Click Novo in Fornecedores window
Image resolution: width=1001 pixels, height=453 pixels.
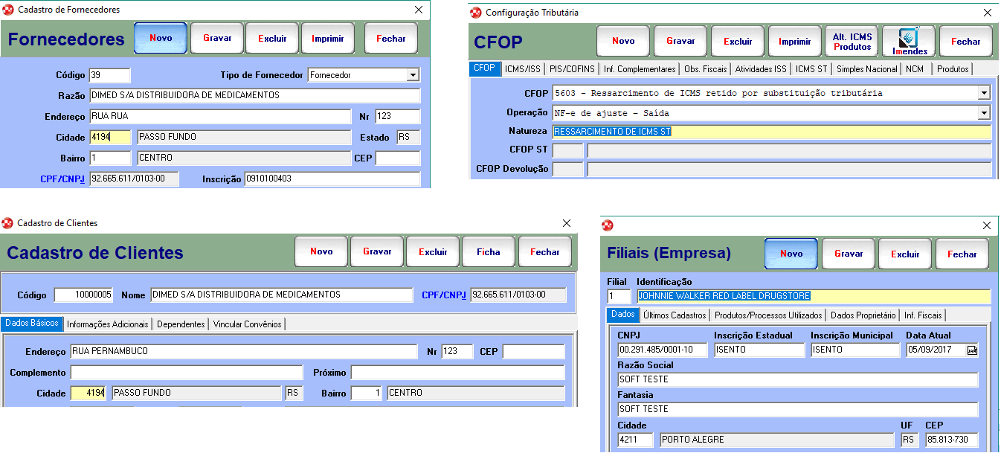[x=161, y=38]
